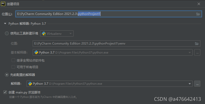Click the PyCharm logo icon in title bar
The height and width of the screenshot is (104, 205).
pyautogui.click(x=3, y=4)
